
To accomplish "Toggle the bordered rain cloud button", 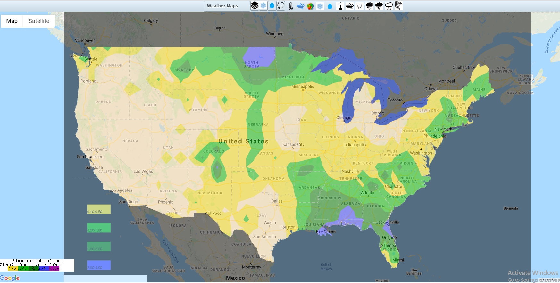I will click(280, 6).
